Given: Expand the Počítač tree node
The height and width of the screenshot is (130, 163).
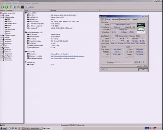Looking at the screenshot, I should 1,15.
